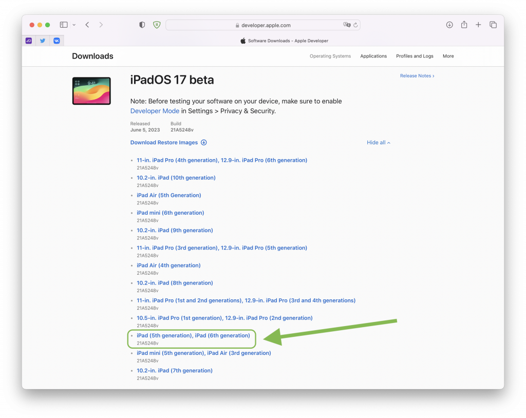Click the developer.apple.com address field
Viewport: 526px width, 418px height.
[263, 25]
